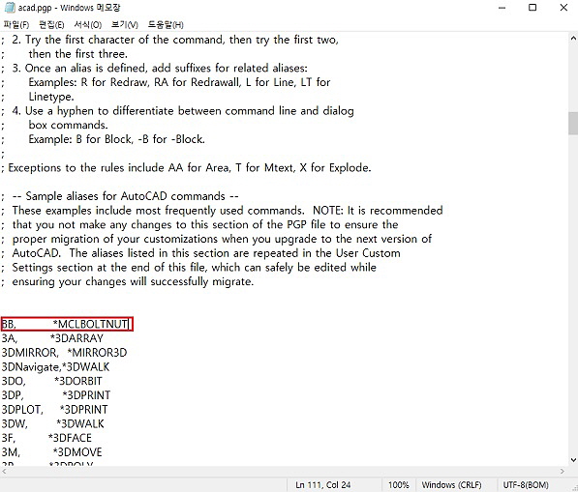
Task: Click the 'Try the first character' line
Action: (170, 40)
